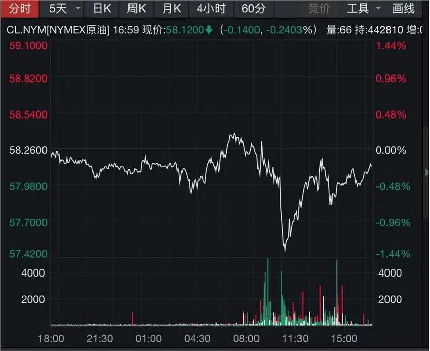The width and height of the screenshot is (430, 351).
Task: Click the 0.96% red axis label
Action: click(x=391, y=79)
